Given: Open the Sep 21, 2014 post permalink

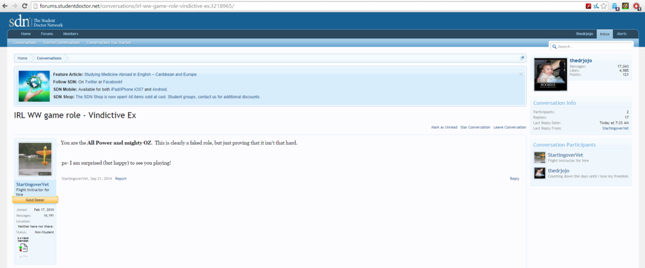Looking at the screenshot, I should pos(101,179).
